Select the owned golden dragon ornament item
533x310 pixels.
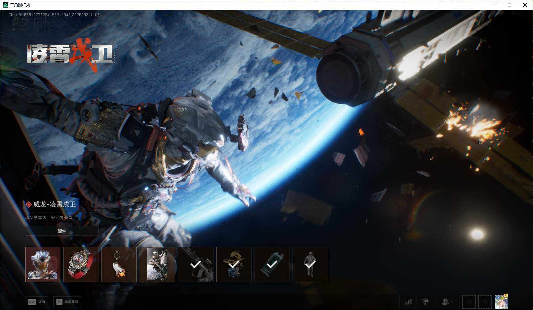coord(234,264)
